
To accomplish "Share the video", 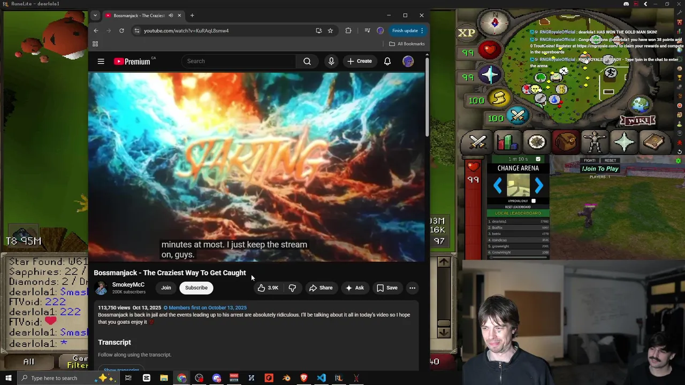I will tap(320, 288).
